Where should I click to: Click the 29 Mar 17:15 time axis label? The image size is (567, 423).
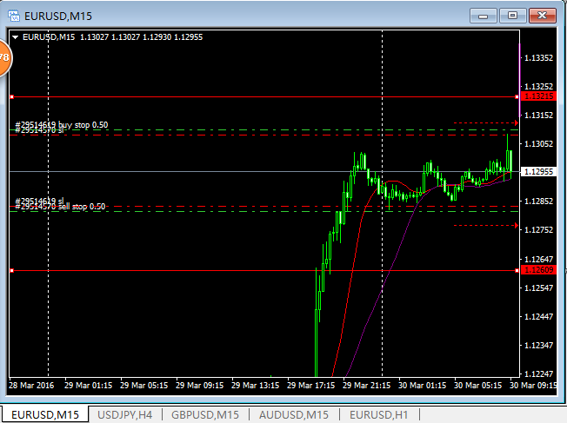(x=310, y=385)
